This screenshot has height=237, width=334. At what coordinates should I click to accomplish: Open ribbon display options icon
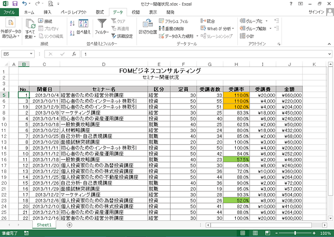[x=300, y=4]
